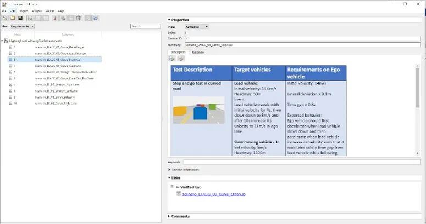Click the requirement icon in row 1
This screenshot has height=224, width=426.
point(10,47)
